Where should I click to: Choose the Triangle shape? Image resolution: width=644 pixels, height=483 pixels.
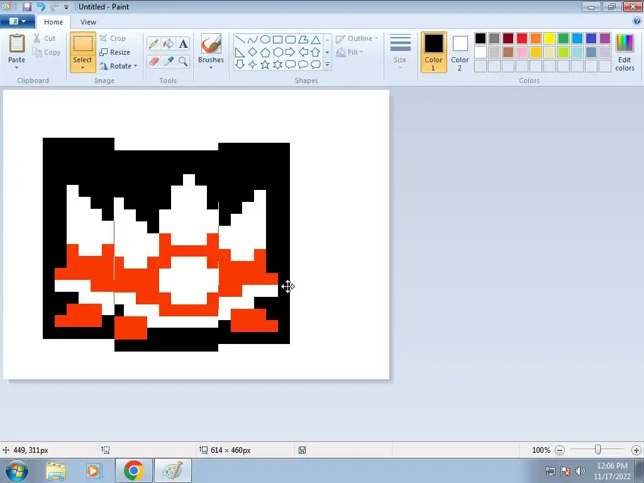point(316,40)
